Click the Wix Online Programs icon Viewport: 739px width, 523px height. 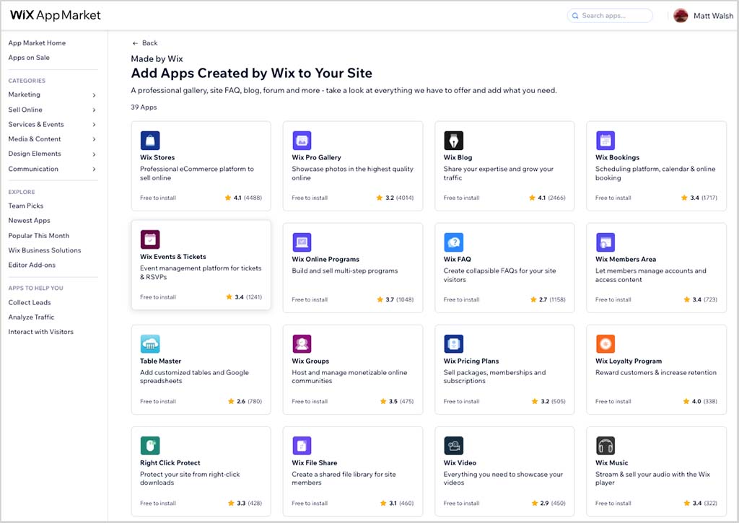(x=302, y=242)
